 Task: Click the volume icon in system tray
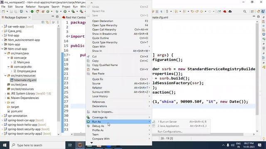click(233, 145)
